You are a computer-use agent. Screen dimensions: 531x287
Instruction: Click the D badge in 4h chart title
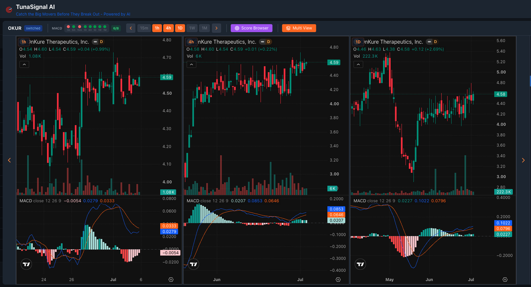coord(269,42)
